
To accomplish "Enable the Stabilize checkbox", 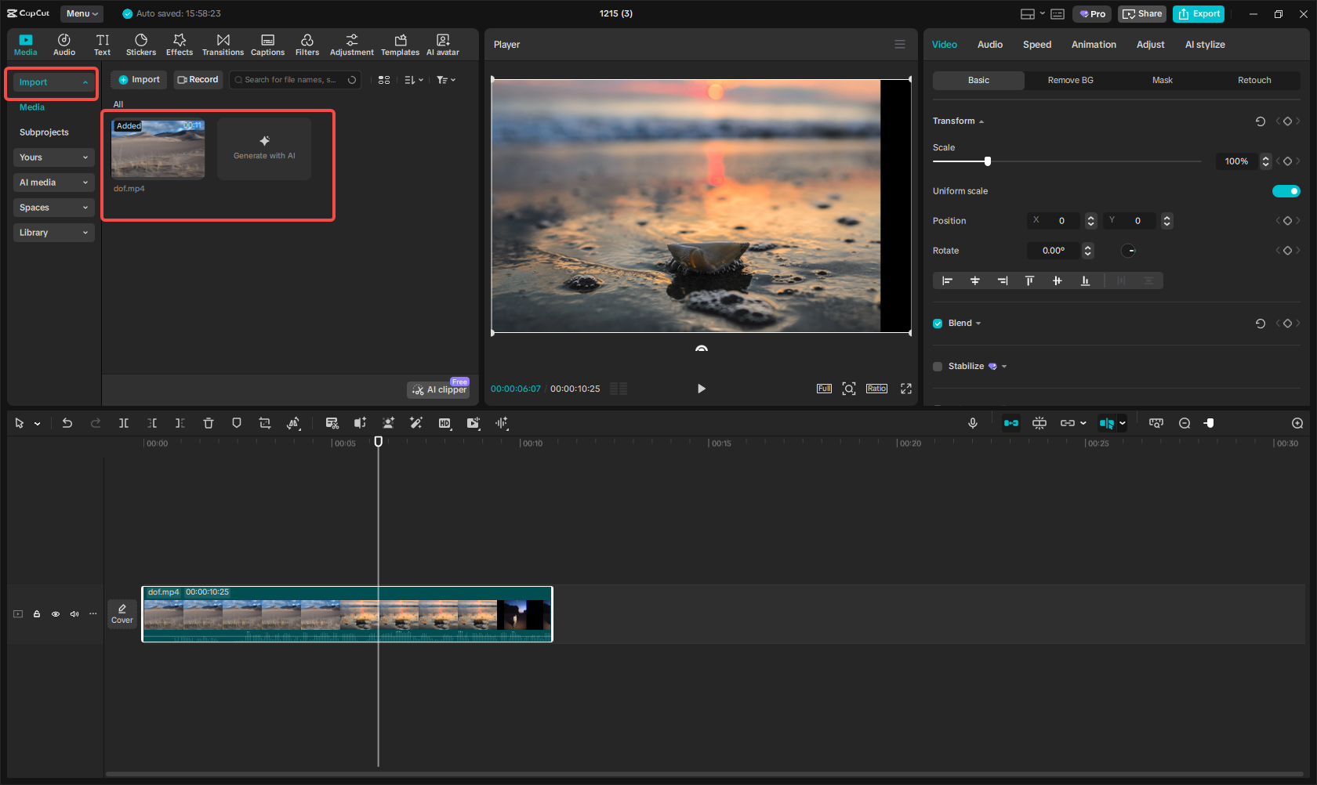I will [x=938, y=367].
